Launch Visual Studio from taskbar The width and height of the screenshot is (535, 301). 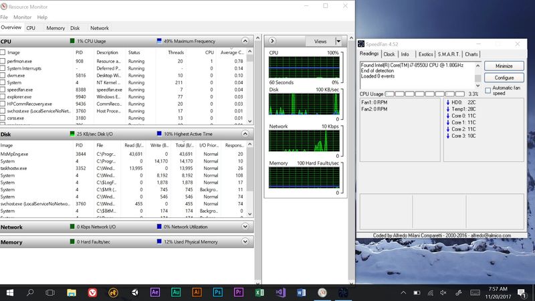coord(280,292)
